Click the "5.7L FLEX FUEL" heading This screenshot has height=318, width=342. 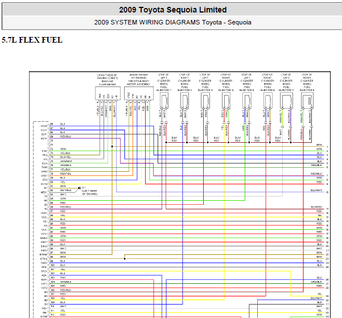coord(32,40)
